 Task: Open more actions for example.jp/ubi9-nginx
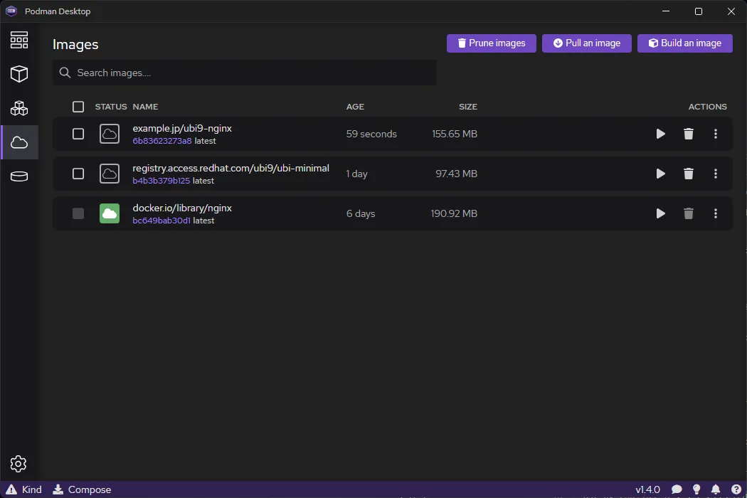point(716,134)
